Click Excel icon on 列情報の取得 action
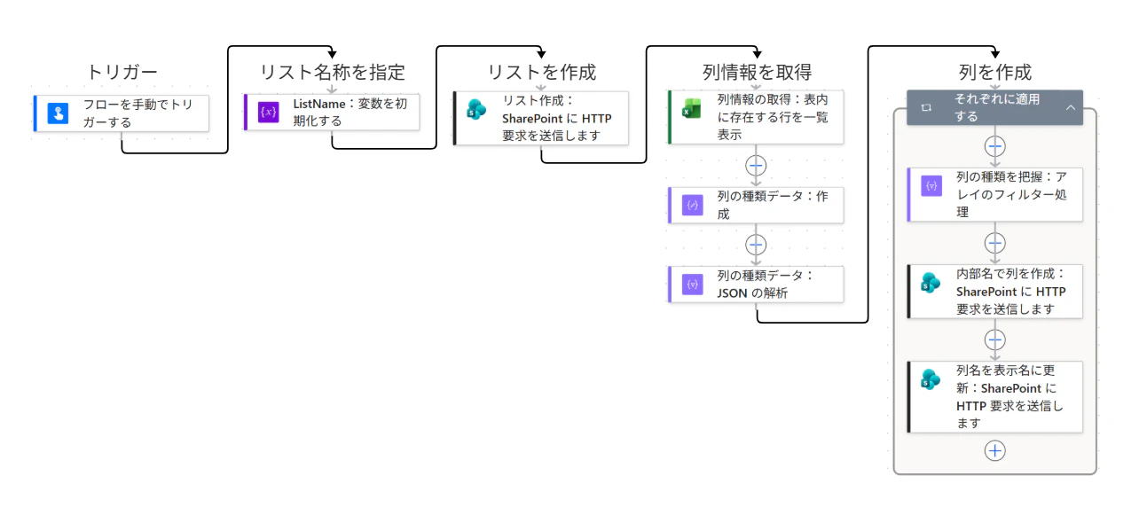1139x515 pixels. click(x=692, y=108)
